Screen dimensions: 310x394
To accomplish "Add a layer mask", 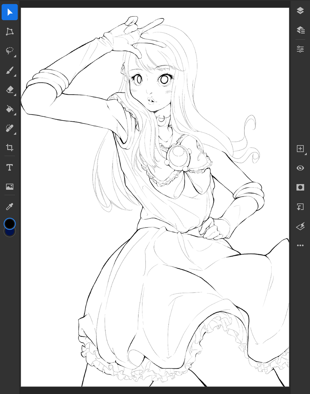I will 300,187.
